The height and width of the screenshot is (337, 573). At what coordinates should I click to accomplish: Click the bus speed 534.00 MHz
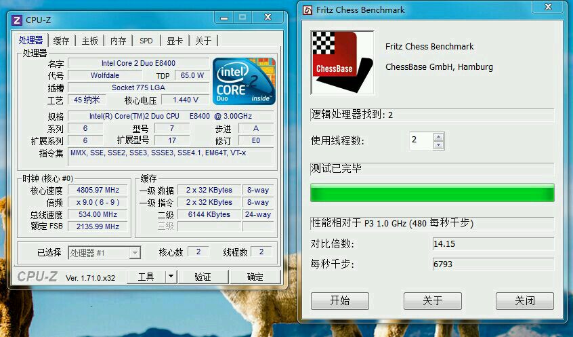coord(98,214)
